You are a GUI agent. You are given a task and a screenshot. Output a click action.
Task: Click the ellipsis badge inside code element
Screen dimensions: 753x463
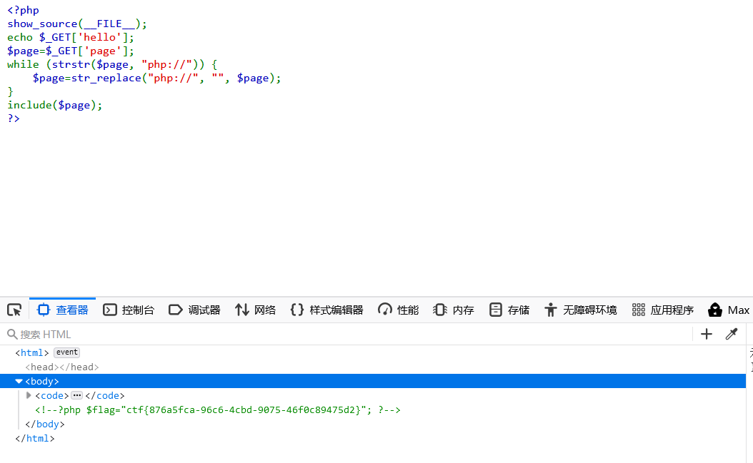[77, 395]
